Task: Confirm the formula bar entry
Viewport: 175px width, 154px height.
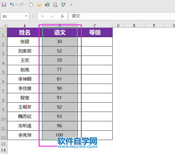Action: pos(52,16)
